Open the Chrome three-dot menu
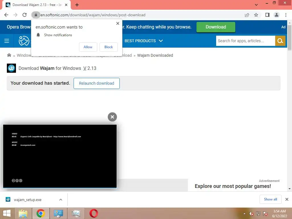 click(286, 15)
